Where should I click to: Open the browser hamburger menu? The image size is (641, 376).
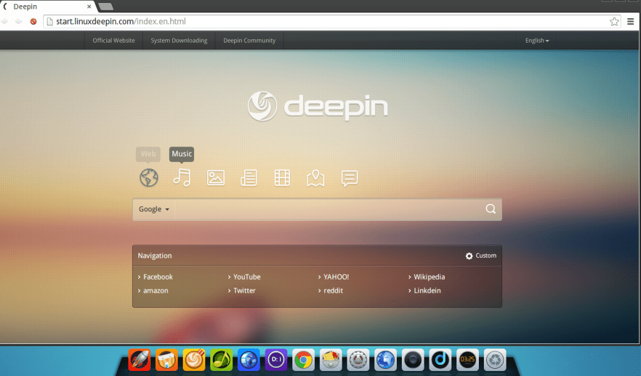click(x=630, y=21)
